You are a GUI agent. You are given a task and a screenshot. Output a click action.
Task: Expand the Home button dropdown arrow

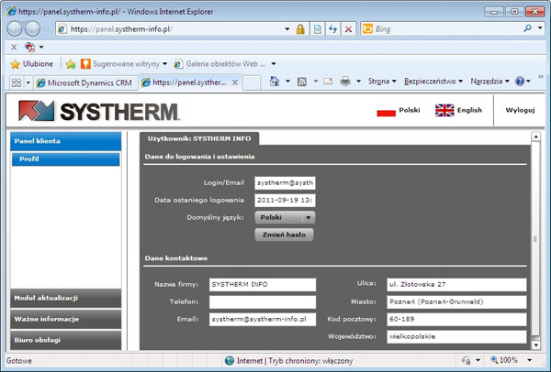(287, 82)
